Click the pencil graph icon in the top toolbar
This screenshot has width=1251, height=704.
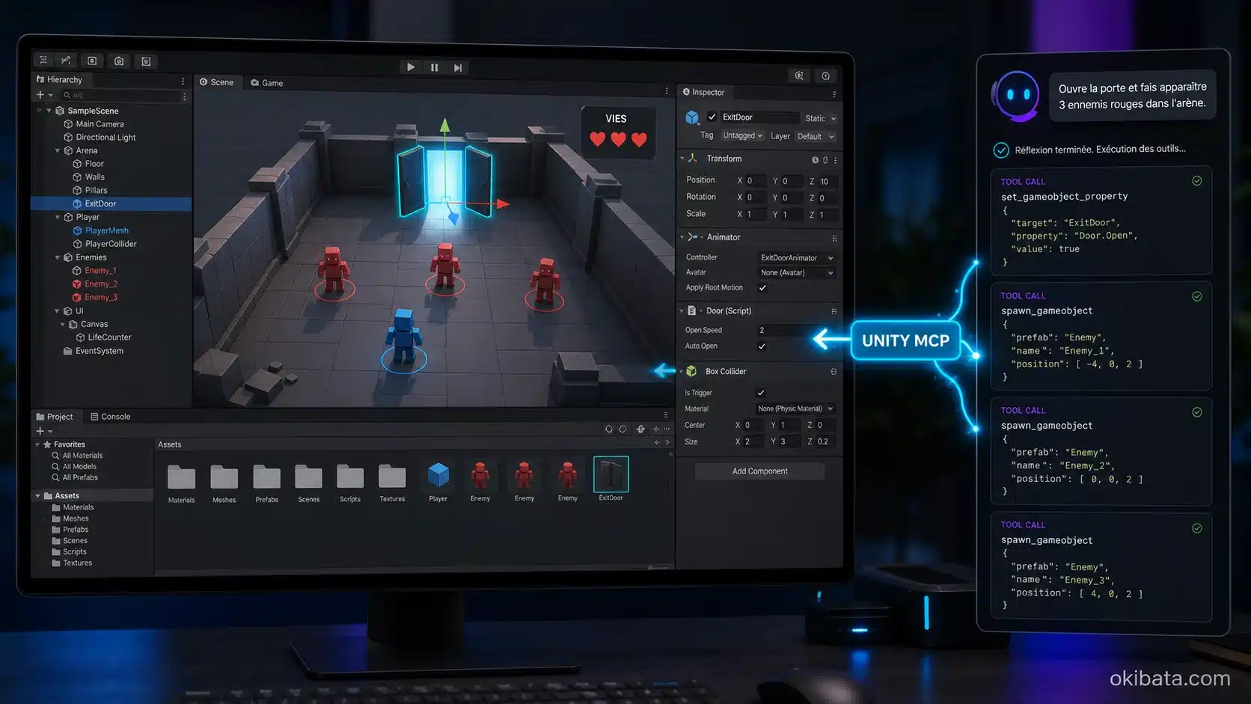click(x=66, y=61)
